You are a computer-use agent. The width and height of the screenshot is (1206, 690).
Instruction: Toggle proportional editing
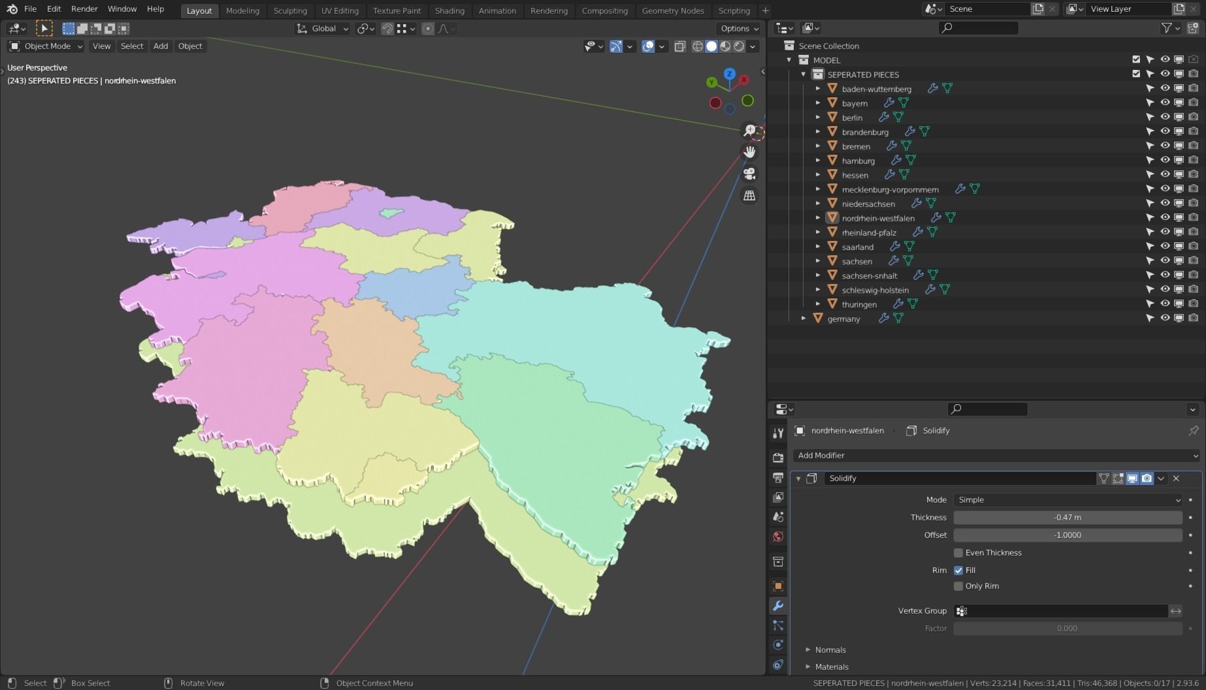pyautogui.click(x=427, y=29)
